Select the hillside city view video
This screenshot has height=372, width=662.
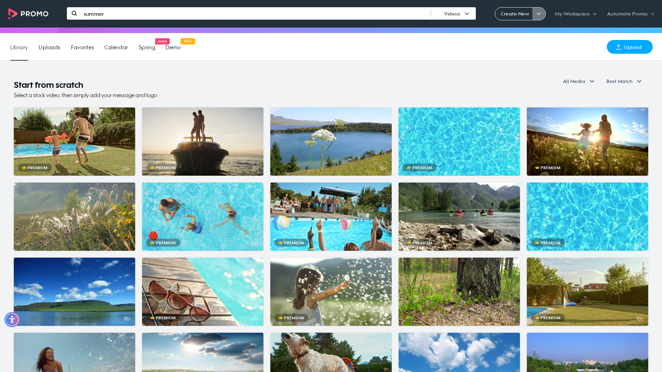588,352
